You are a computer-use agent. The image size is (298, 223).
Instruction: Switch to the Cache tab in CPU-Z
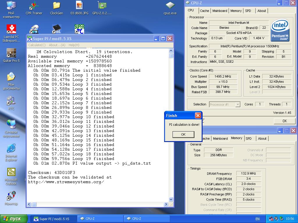tap(204, 11)
